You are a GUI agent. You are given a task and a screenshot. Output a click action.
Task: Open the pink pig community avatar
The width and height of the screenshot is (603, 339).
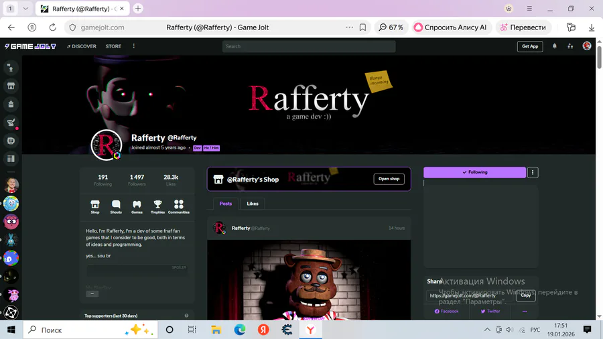pos(11,294)
